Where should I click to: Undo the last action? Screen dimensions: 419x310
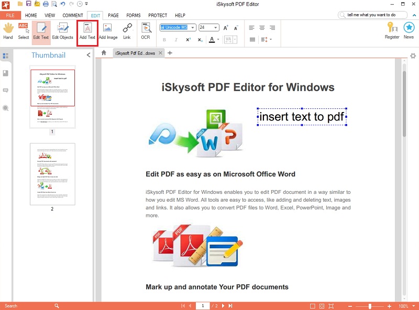pyautogui.click(x=63, y=4)
